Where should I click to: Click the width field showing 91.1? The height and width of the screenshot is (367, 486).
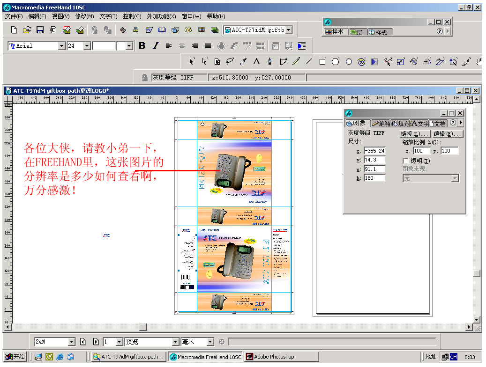[375, 169]
